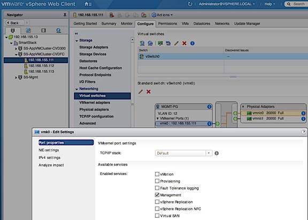The width and height of the screenshot is (308, 220).
Task: Select Networking navigator tab icon
Action: tap(58, 31)
